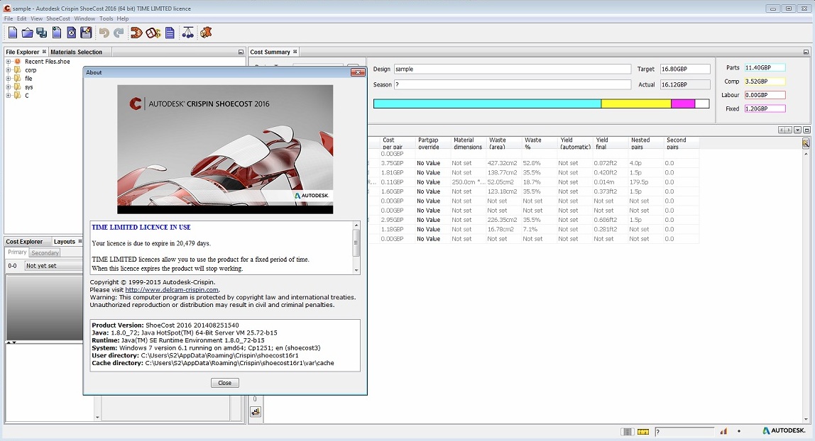Click the Season input field
815x441 pixels.
(x=512, y=84)
